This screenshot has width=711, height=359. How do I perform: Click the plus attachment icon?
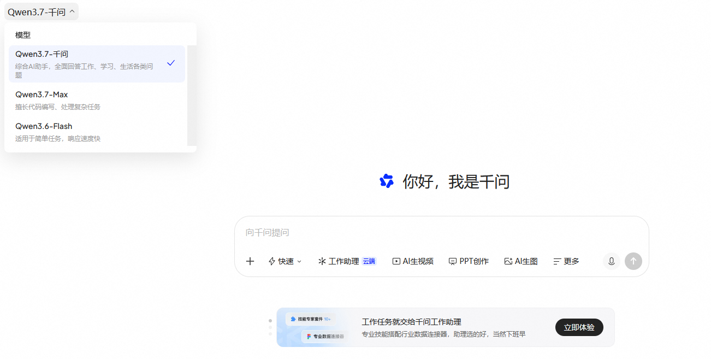250,261
